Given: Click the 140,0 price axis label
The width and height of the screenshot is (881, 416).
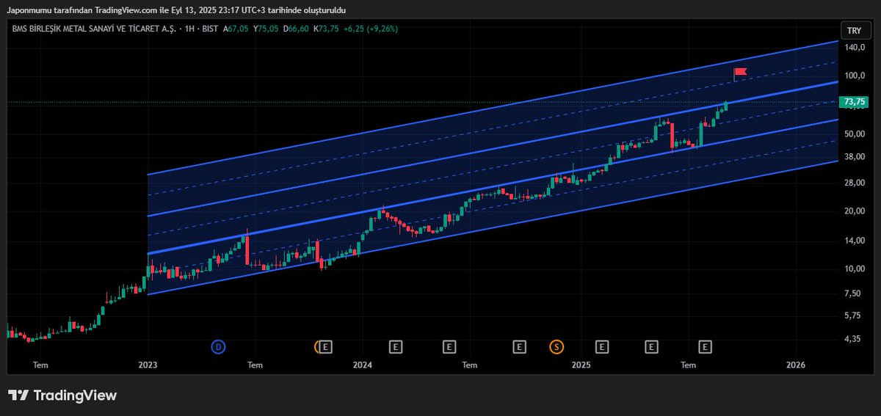Looking at the screenshot, I should 853,48.
